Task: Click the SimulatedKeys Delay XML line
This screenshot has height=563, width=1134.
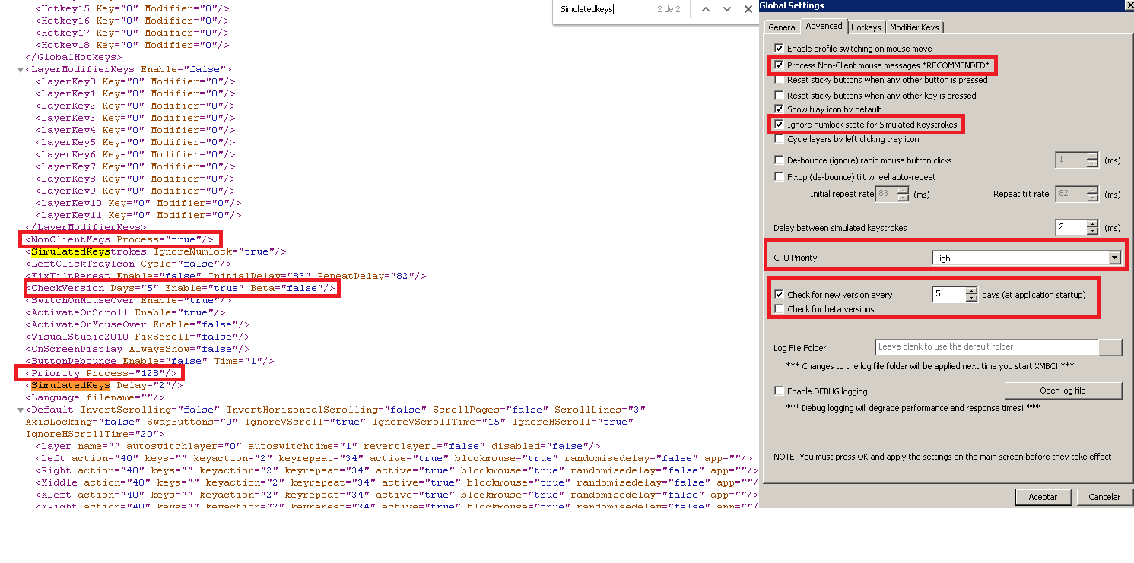Action: pyautogui.click(x=104, y=385)
